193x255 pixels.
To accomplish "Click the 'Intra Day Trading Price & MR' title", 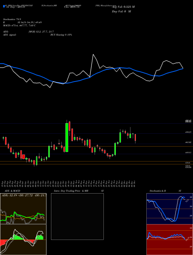I will (x=71, y=191).
